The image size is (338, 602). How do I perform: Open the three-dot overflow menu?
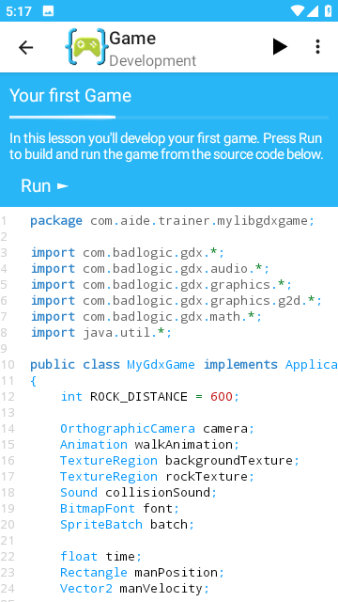(317, 47)
